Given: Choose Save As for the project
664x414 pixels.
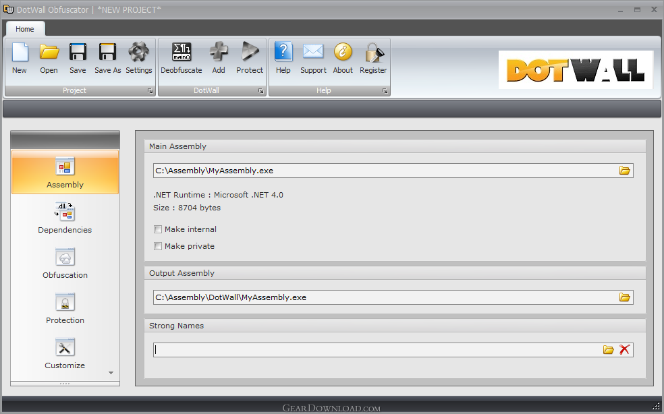Looking at the screenshot, I should [x=107, y=59].
